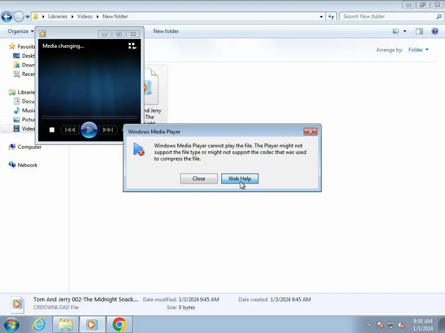Select Network in navigation pane
The height and width of the screenshot is (333, 445).
23,165
